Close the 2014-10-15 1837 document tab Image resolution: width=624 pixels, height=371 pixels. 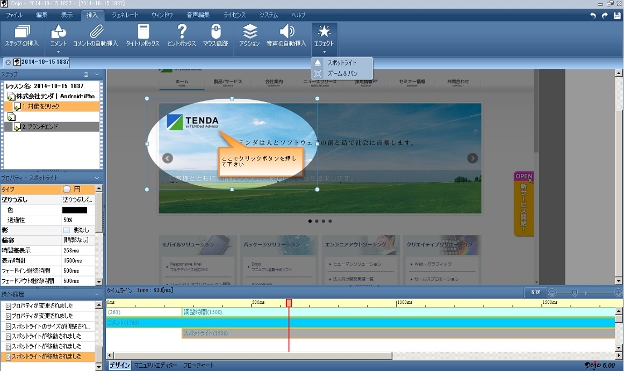point(8,62)
